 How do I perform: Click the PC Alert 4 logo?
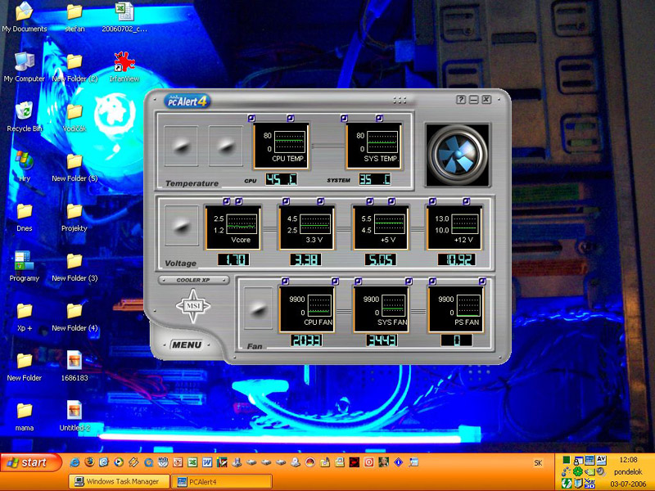[x=187, y=101]
